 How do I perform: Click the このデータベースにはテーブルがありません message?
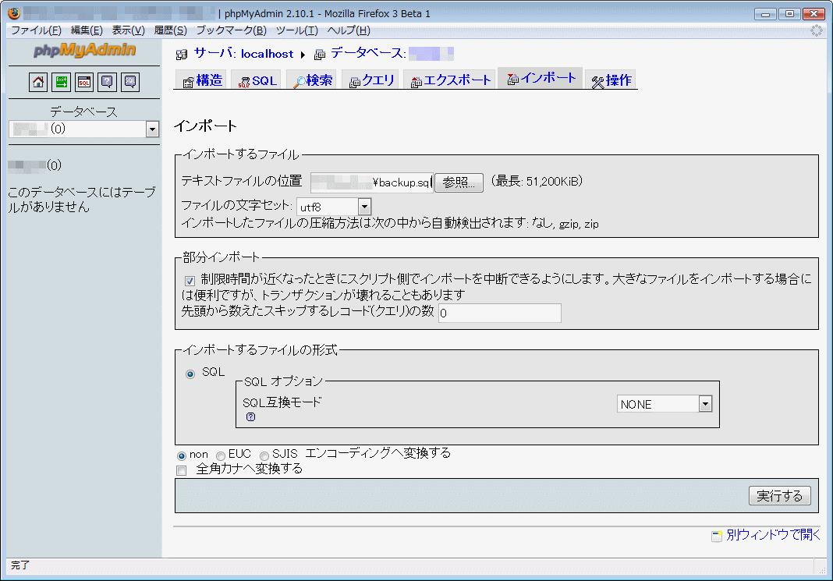(82, 199)
